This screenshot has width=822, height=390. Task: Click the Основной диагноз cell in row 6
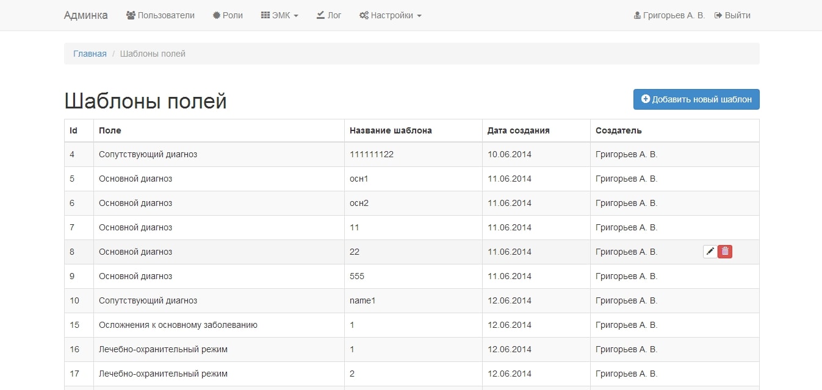tap(218, 203)
